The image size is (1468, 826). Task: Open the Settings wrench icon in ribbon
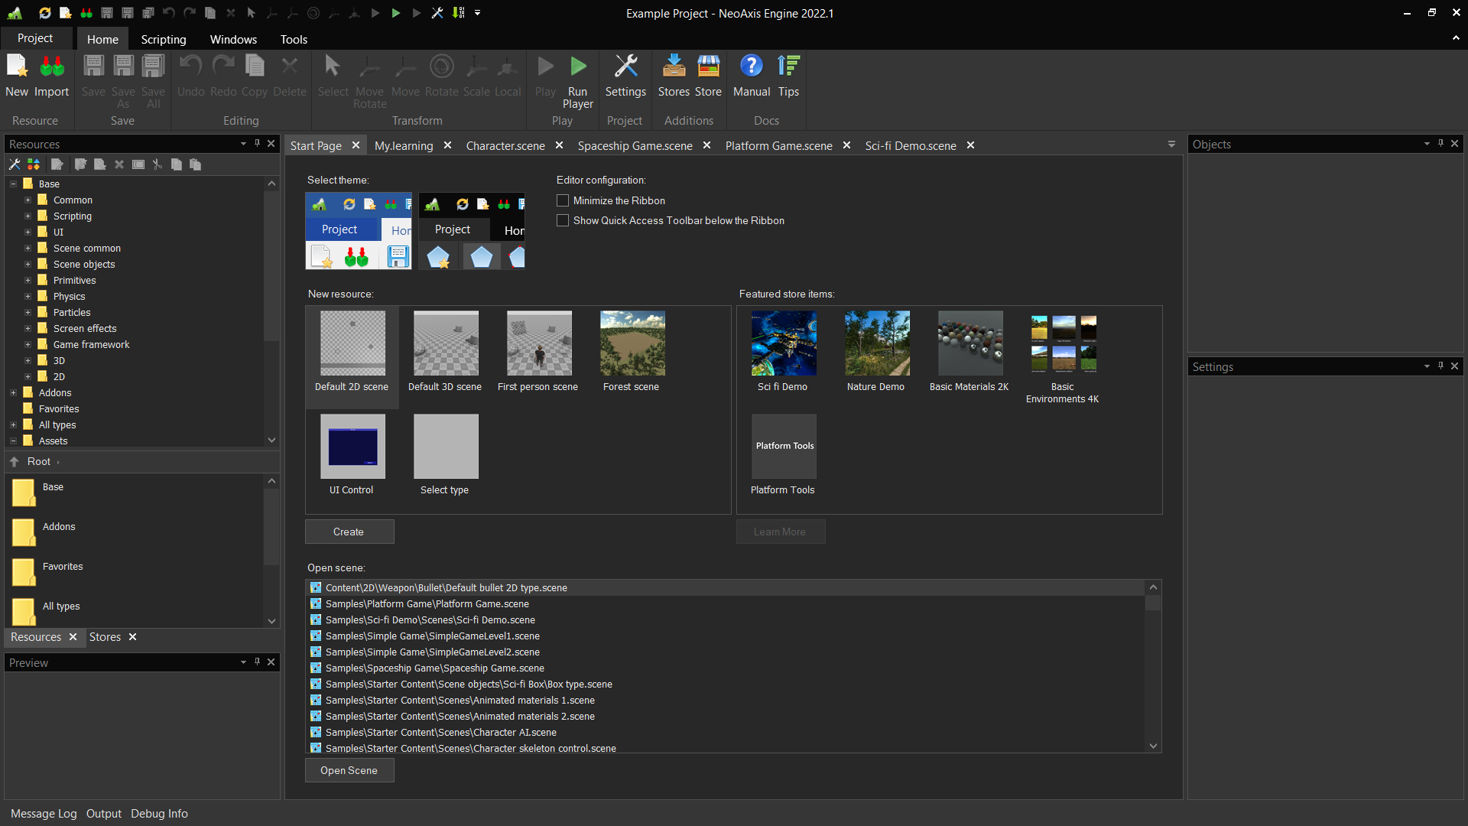point(625,67)
